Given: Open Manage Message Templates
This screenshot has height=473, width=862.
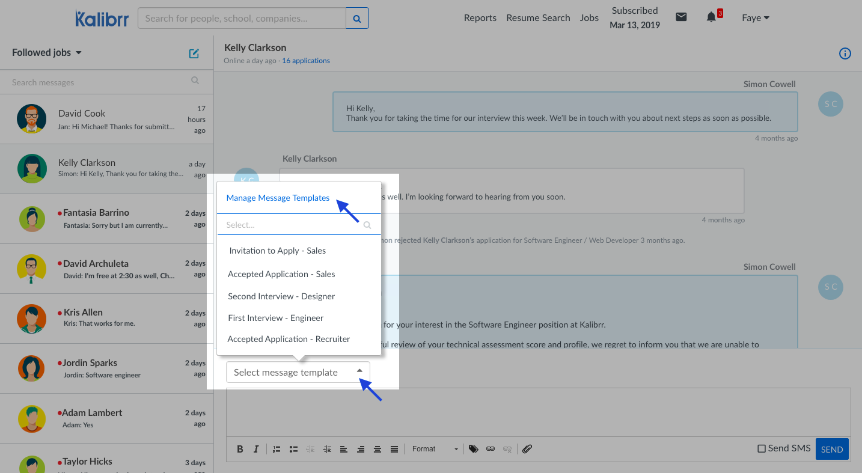Looking at the screenshot, I should [278, 197].
